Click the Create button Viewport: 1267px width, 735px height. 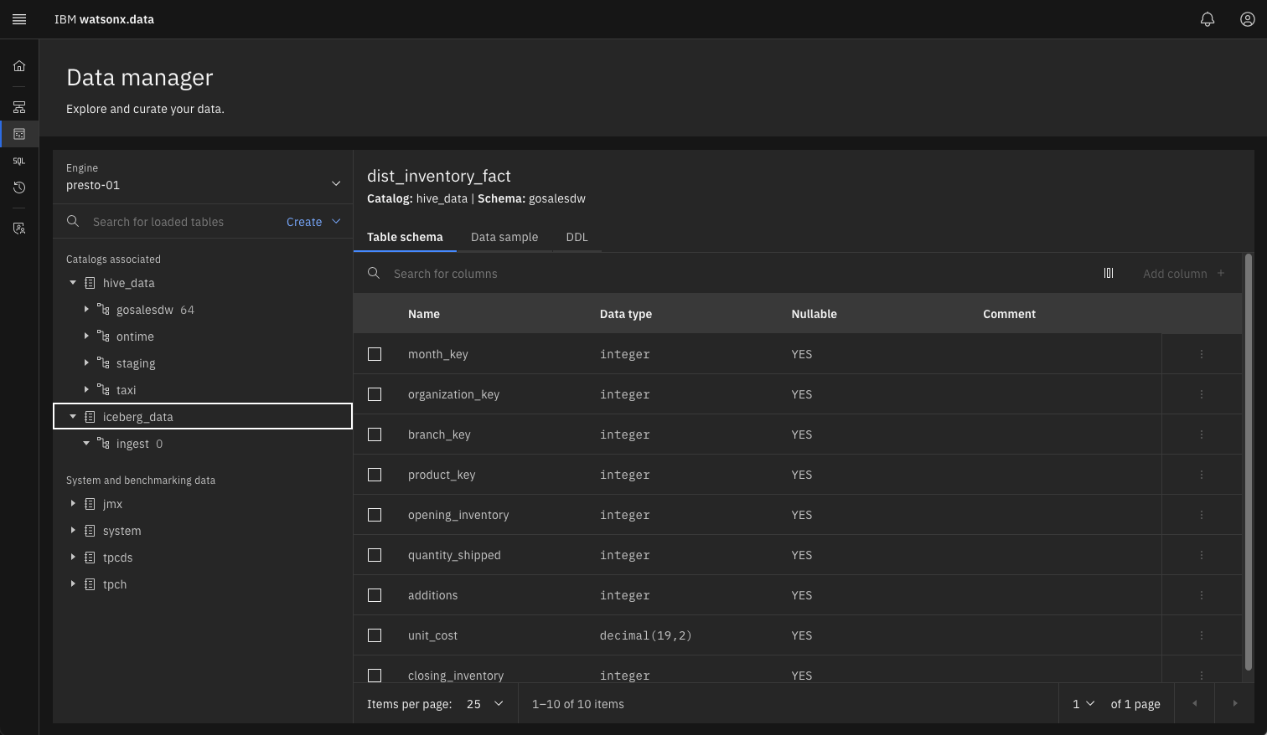click(313, 221)
